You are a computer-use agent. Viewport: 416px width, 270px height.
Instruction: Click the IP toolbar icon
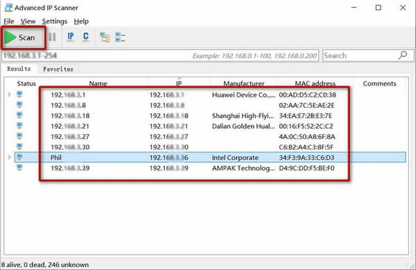tap(71, 37)
